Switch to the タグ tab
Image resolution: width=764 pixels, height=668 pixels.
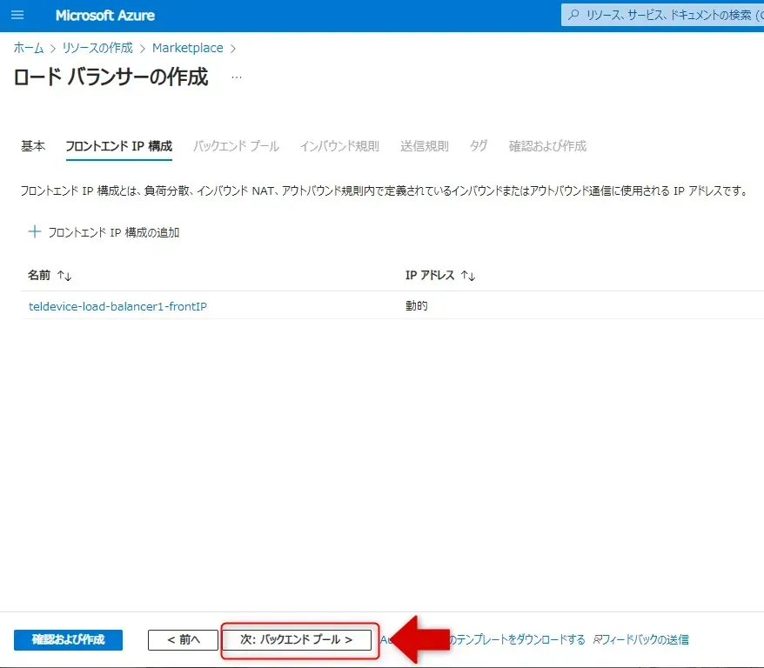point(479,146)
